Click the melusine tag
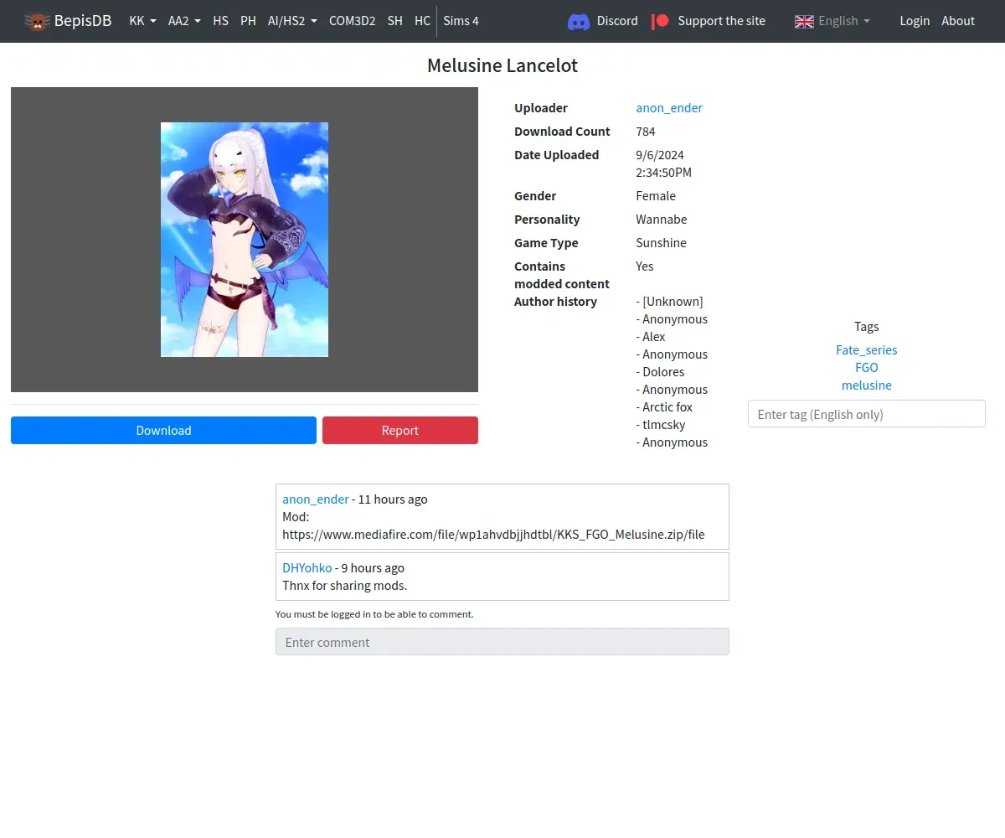Screen dimensions: 1005x838 click(867, 385)
